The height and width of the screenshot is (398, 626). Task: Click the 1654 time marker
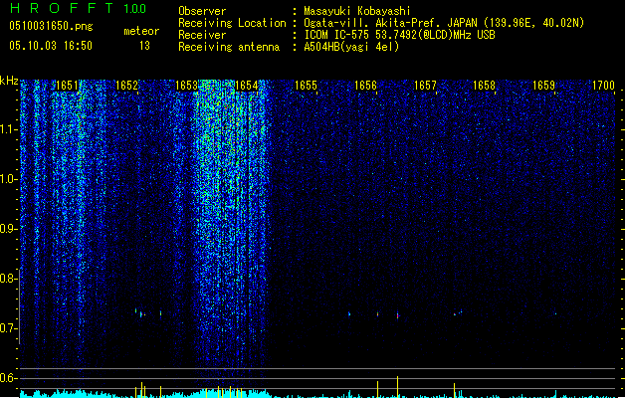(247, 86)
